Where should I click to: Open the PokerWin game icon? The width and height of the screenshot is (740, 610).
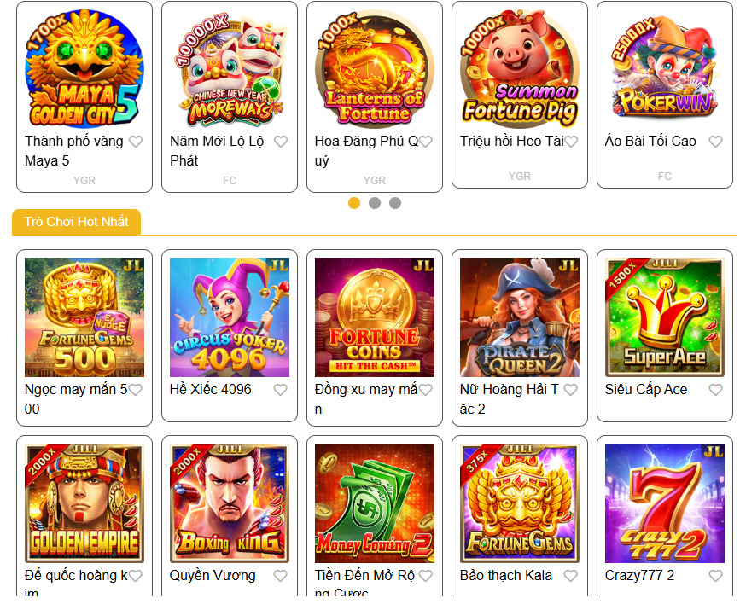tap(665, 68)
